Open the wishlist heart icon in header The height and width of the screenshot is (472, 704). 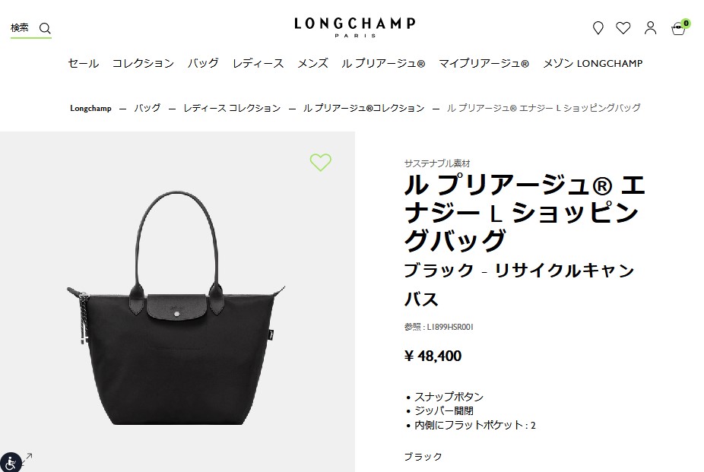click(623, 28)
